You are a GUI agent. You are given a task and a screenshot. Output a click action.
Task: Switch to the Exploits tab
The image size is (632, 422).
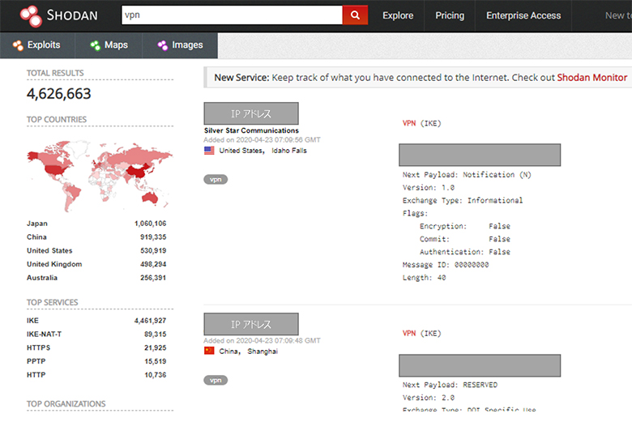tap(37, 45)
